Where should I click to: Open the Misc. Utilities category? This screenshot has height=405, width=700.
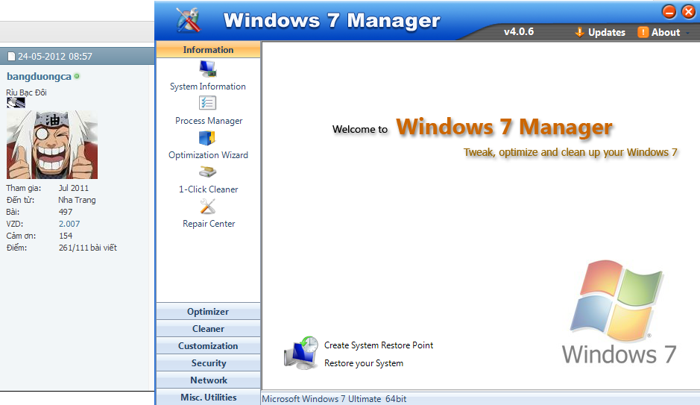pyautogui.click(x=208, y=398)
